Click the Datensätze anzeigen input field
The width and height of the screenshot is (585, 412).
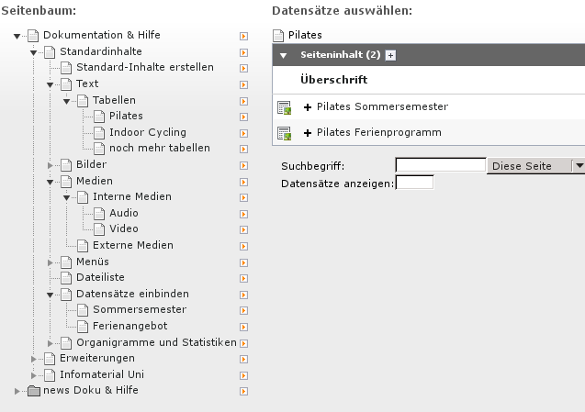pyautogui.click(x=414, y=183)
